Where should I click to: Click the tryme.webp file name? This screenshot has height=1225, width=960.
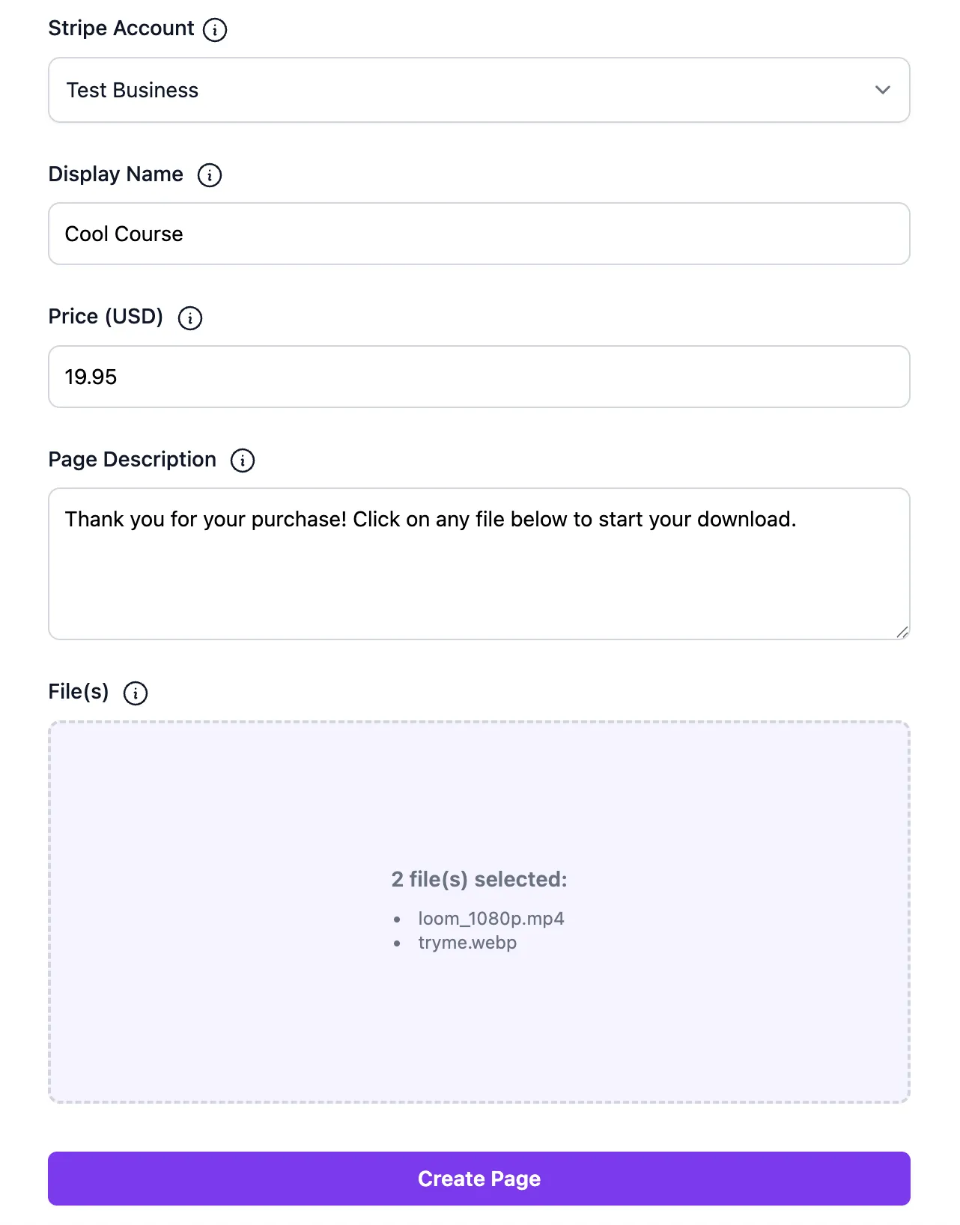click(x=467, y=943)
